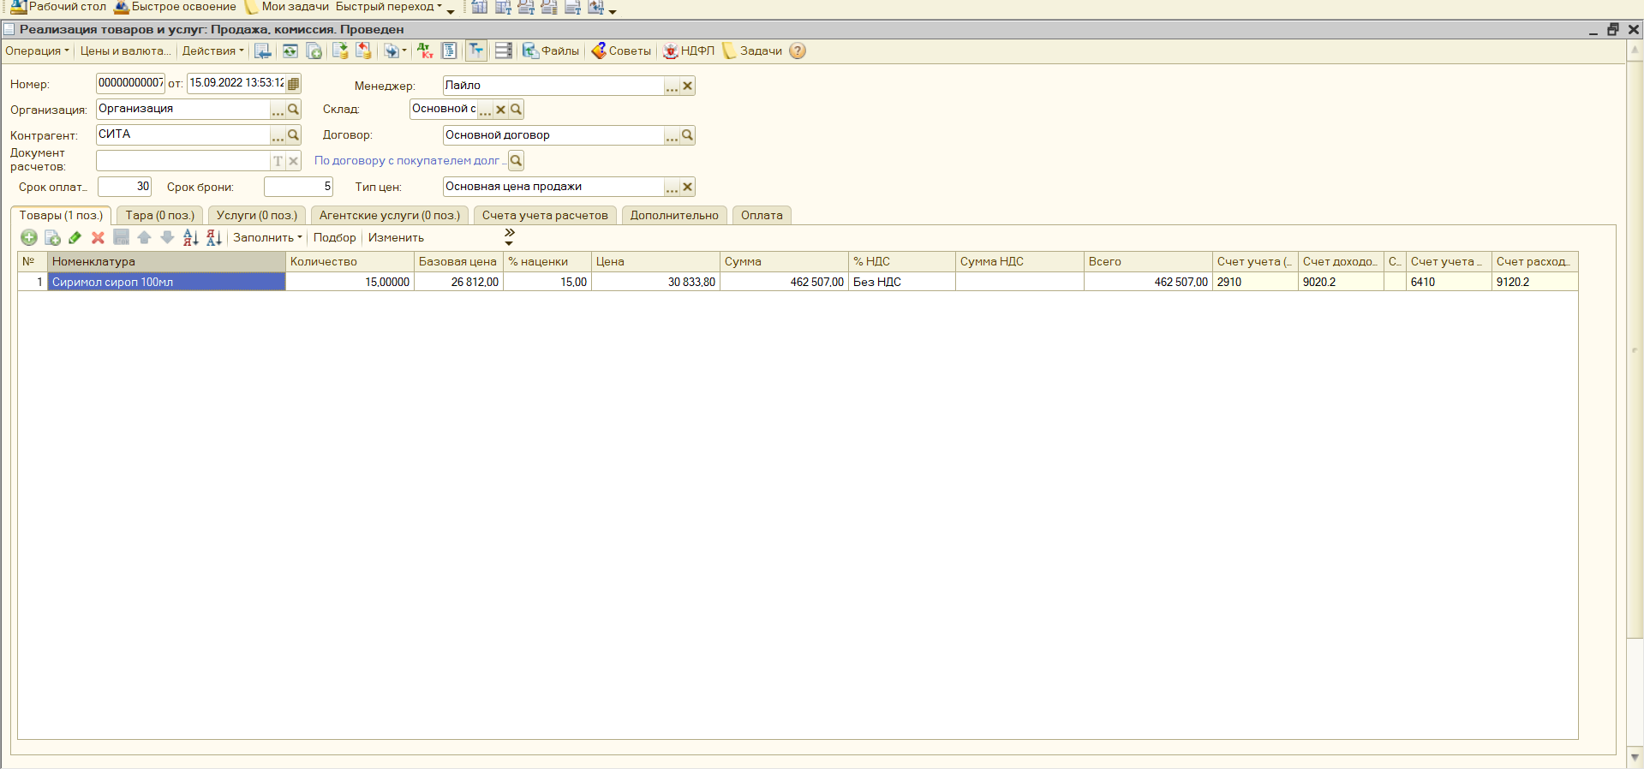Open the Счета учета расчетов tab
The width and height of the screenshot is (1644, 769).
tap(545, 216)
